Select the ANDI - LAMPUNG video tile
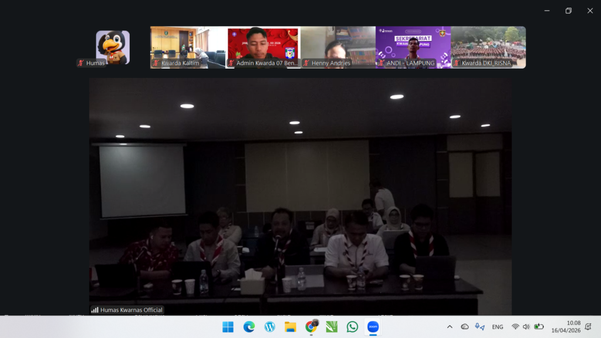This screenshot has width=601, height=338. click(x=413, y=47)
